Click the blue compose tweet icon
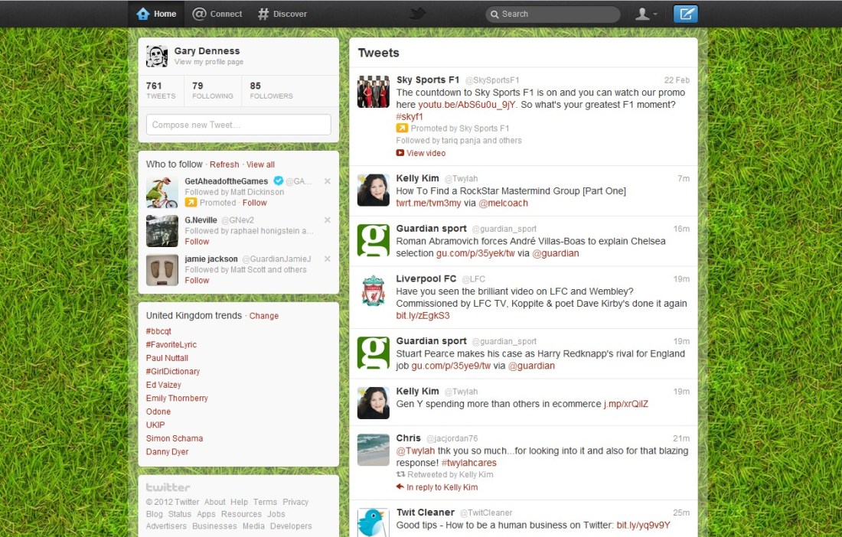This screenshot has height=537, width=842. pyautogui.click(x=685, y=14)
